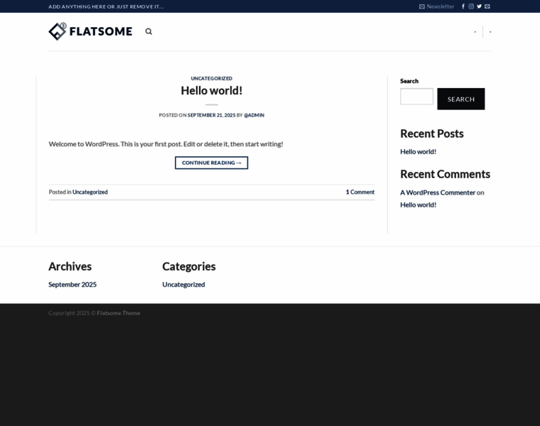Screen dimensions: 540x426
Task: Click the email envelope social icon
Action: 487,6
